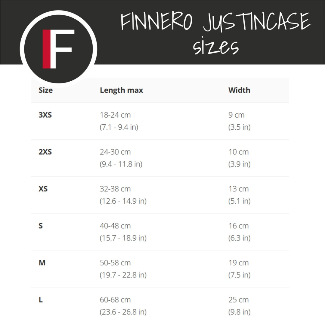Select the 3XS size row label
This screenshot has width=325, height=325.
click(x=45, y=115)
